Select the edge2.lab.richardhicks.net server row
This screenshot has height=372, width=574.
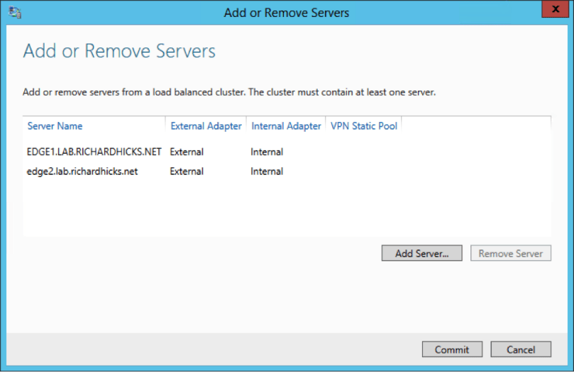click(x=82, y=171)
